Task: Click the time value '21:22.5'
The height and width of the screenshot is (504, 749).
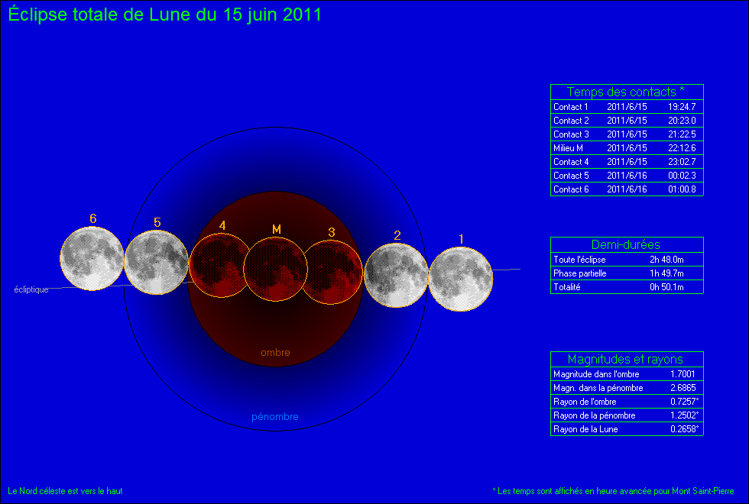Action: (x=682, y=134)
